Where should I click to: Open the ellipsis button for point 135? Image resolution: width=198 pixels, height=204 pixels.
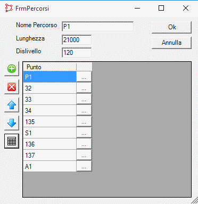tap(84, 121)
